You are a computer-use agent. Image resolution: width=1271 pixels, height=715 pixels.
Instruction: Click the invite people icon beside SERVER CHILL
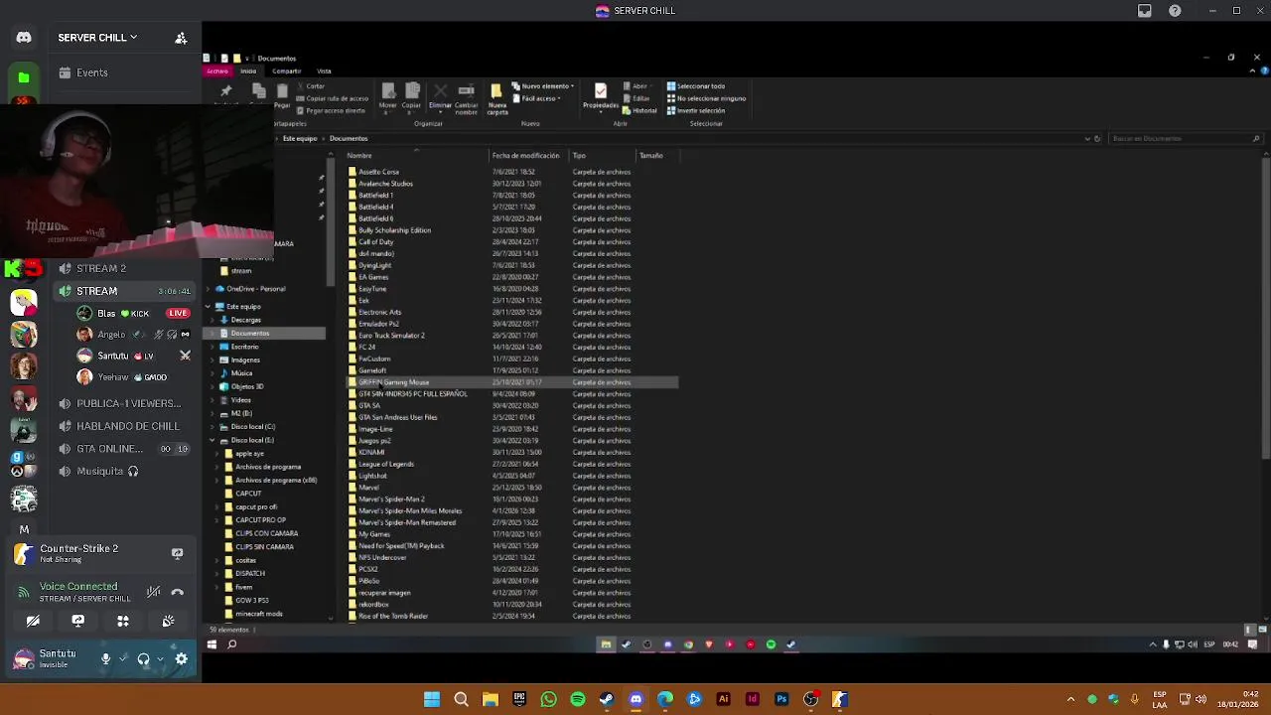[x=181, y=38]
